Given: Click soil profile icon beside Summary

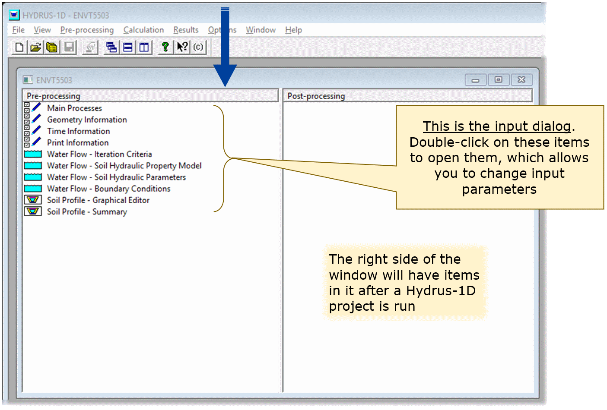Looking at the screenshot, I should 33,211.
